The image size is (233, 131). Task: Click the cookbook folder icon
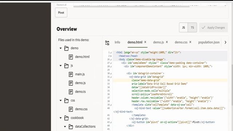66,118
